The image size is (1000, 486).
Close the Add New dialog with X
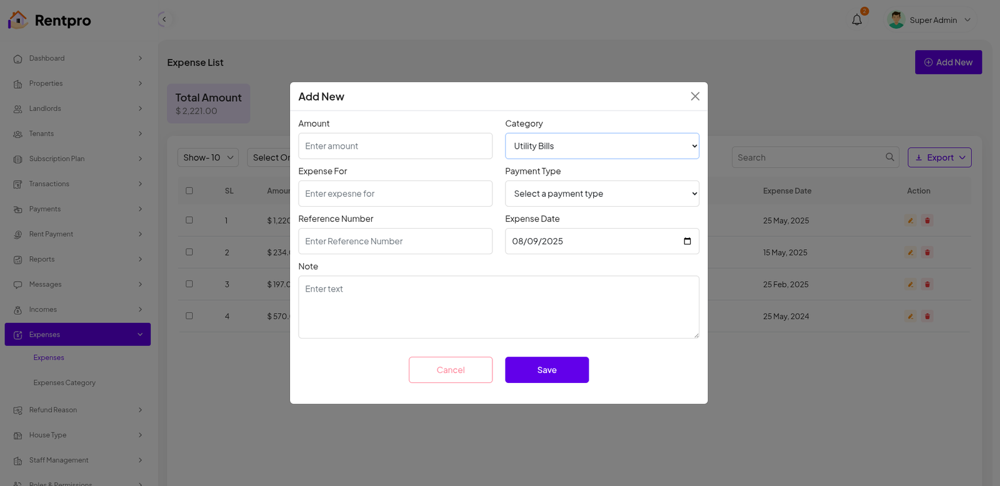(x=694, y=96)
